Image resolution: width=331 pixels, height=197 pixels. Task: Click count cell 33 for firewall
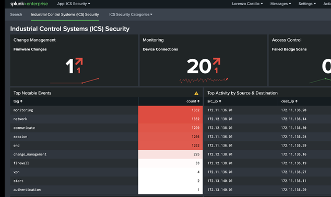pyautogui.click(x=171, y=163)
